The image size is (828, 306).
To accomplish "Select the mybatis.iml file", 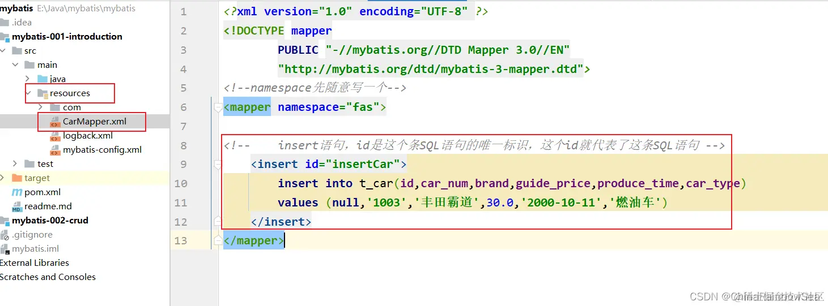I will pos(35,249).
